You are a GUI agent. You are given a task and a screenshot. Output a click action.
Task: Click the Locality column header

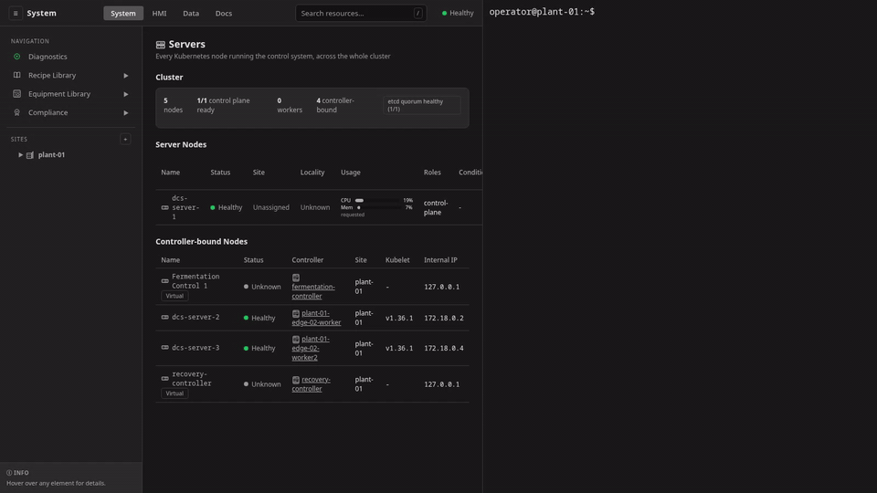point(312,173)
